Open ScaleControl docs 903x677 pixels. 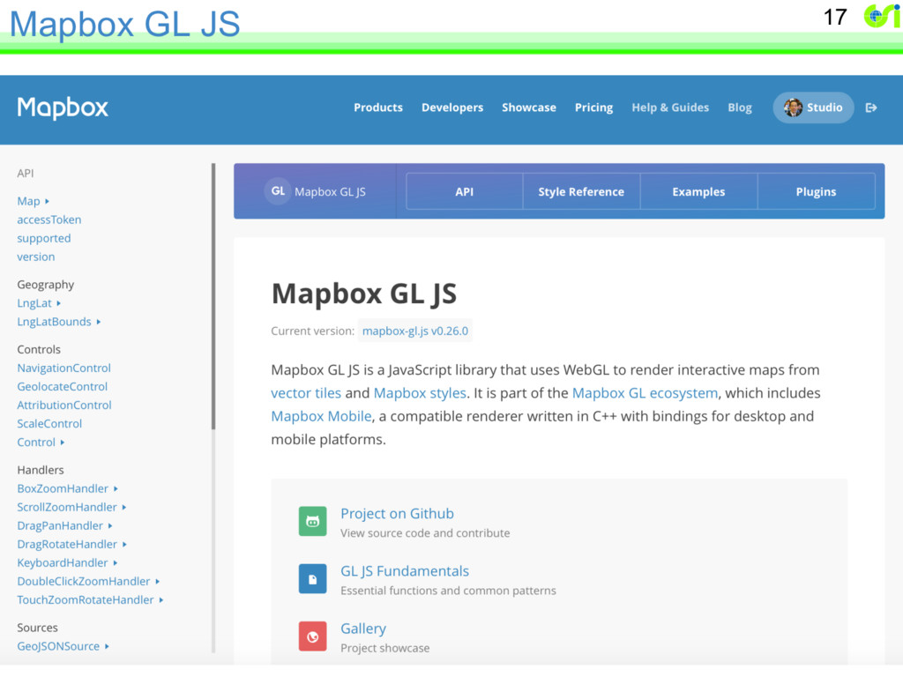coord(49,424)
